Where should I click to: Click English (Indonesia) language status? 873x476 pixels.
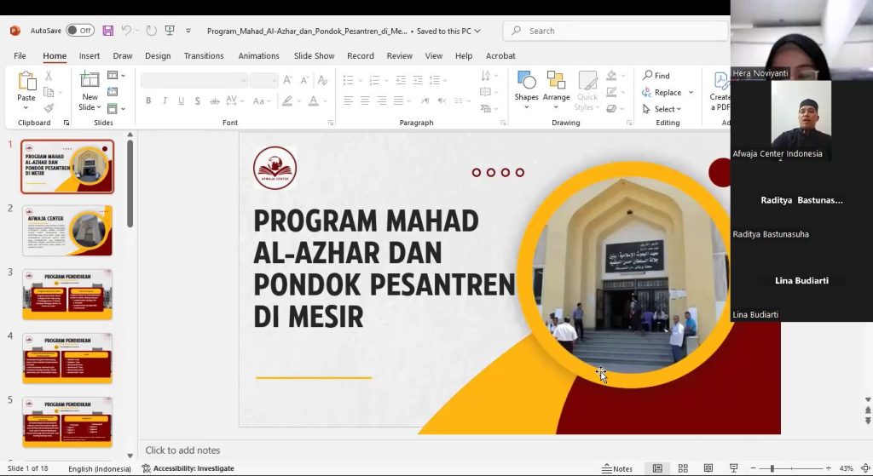coord(100,469)
